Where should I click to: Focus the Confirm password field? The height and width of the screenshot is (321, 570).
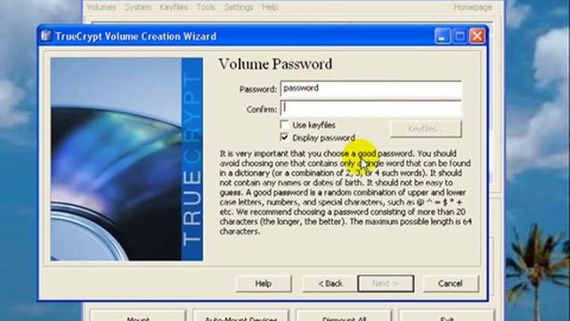point(371,109)
